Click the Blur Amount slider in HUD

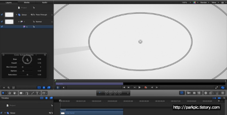(x=26, y=67)
